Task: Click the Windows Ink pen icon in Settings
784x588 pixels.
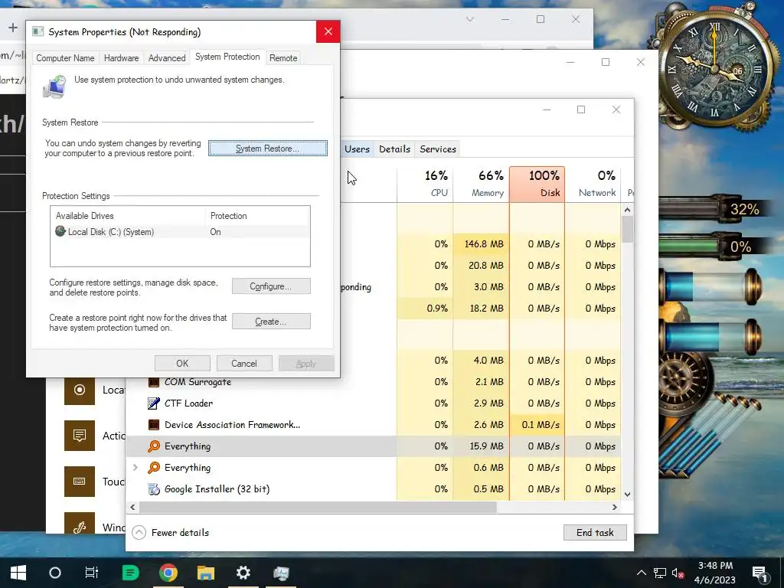Action: (80, 524)
